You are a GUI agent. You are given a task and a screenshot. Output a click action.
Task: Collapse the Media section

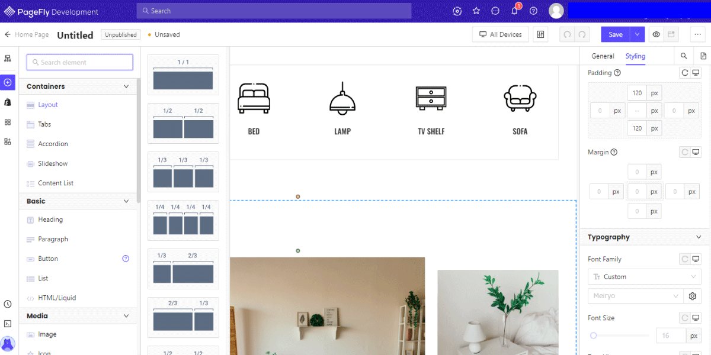click(126, 316)
